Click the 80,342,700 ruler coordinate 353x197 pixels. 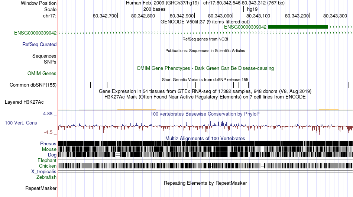pyautogui.click(x=105, y=16)
